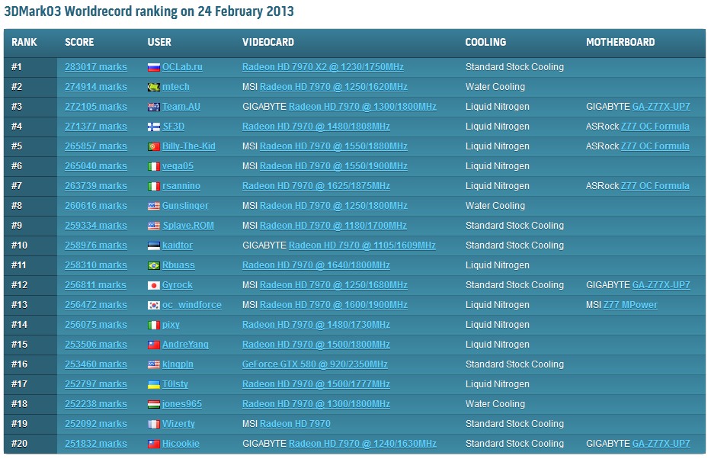Open GA-Z77X-UP7 link in Hicookie row
The image size is (711, 459).
[661, 444]
